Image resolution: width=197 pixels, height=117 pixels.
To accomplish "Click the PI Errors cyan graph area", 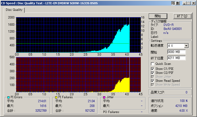I will 78,35.
